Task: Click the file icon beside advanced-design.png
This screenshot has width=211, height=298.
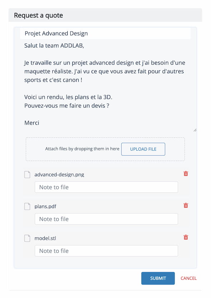Action: 27,175
